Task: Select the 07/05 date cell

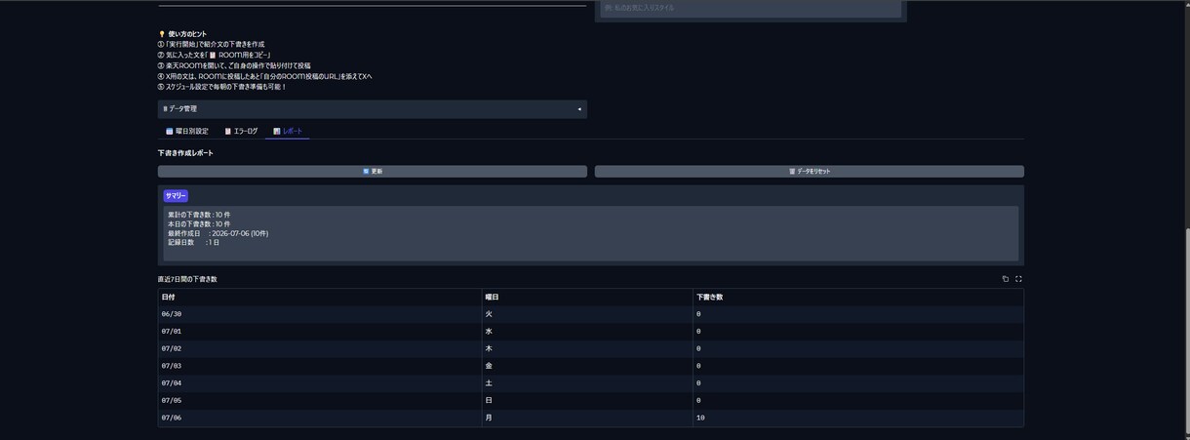Action: 320,400
